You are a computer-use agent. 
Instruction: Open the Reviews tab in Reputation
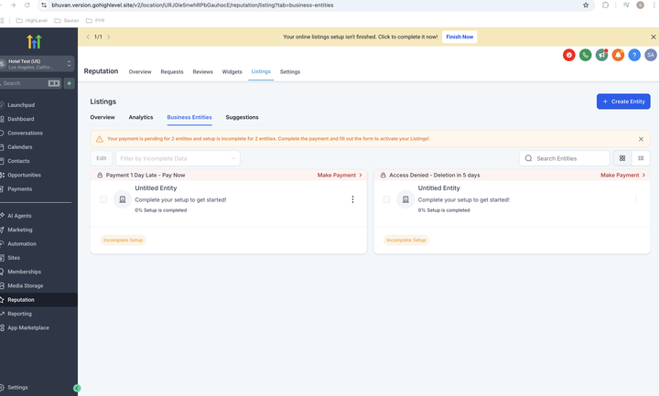pos(202,71)
